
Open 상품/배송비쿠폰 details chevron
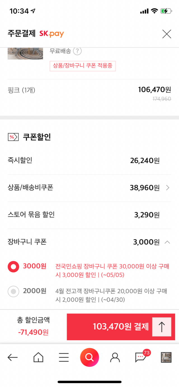coord(168,188)
